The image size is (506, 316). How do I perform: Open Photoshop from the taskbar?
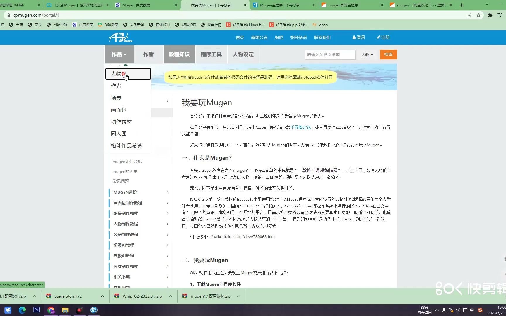coord(37,310)
